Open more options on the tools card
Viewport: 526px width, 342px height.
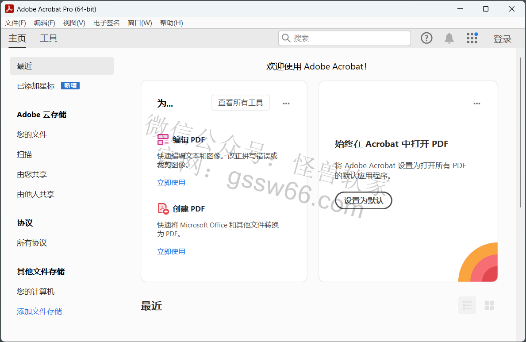pyautogui.click(x=286, y=104)
